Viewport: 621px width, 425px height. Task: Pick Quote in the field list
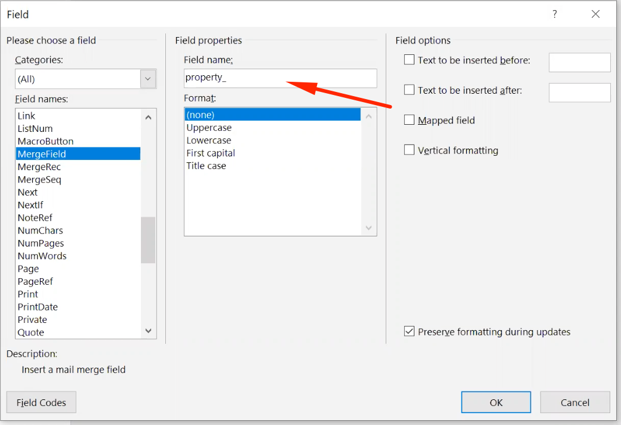point(78,332)
